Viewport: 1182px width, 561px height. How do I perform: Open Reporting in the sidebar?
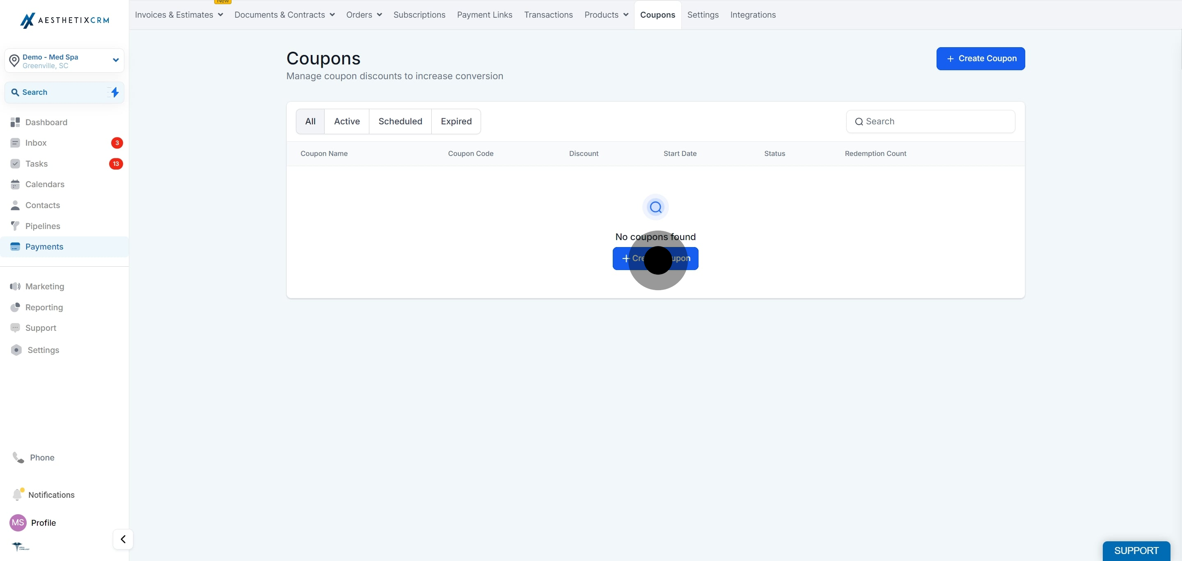44,307
